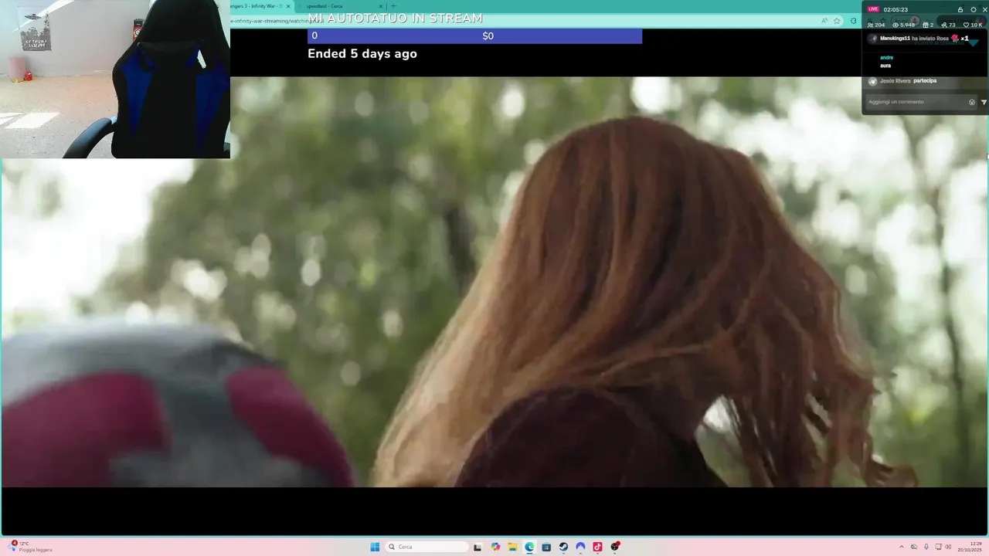Open File Explorer from taskbar
The width and height of the screenshot is (989, 556).
[x=512, y=547]
